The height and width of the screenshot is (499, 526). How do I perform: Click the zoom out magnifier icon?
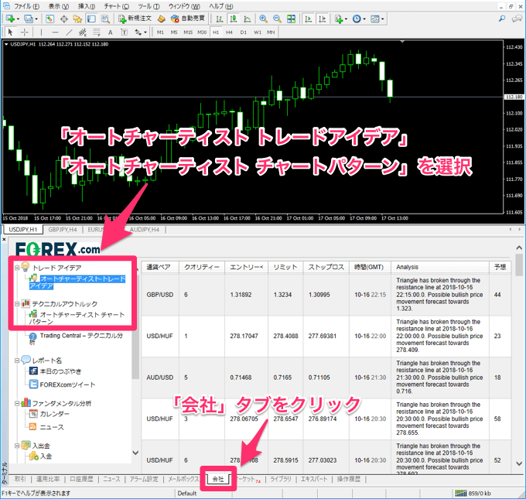click(x=277, y=19)
